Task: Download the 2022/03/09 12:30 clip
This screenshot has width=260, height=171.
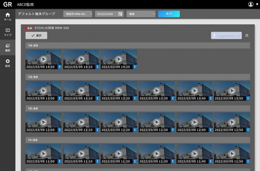Action: point(172,130)
